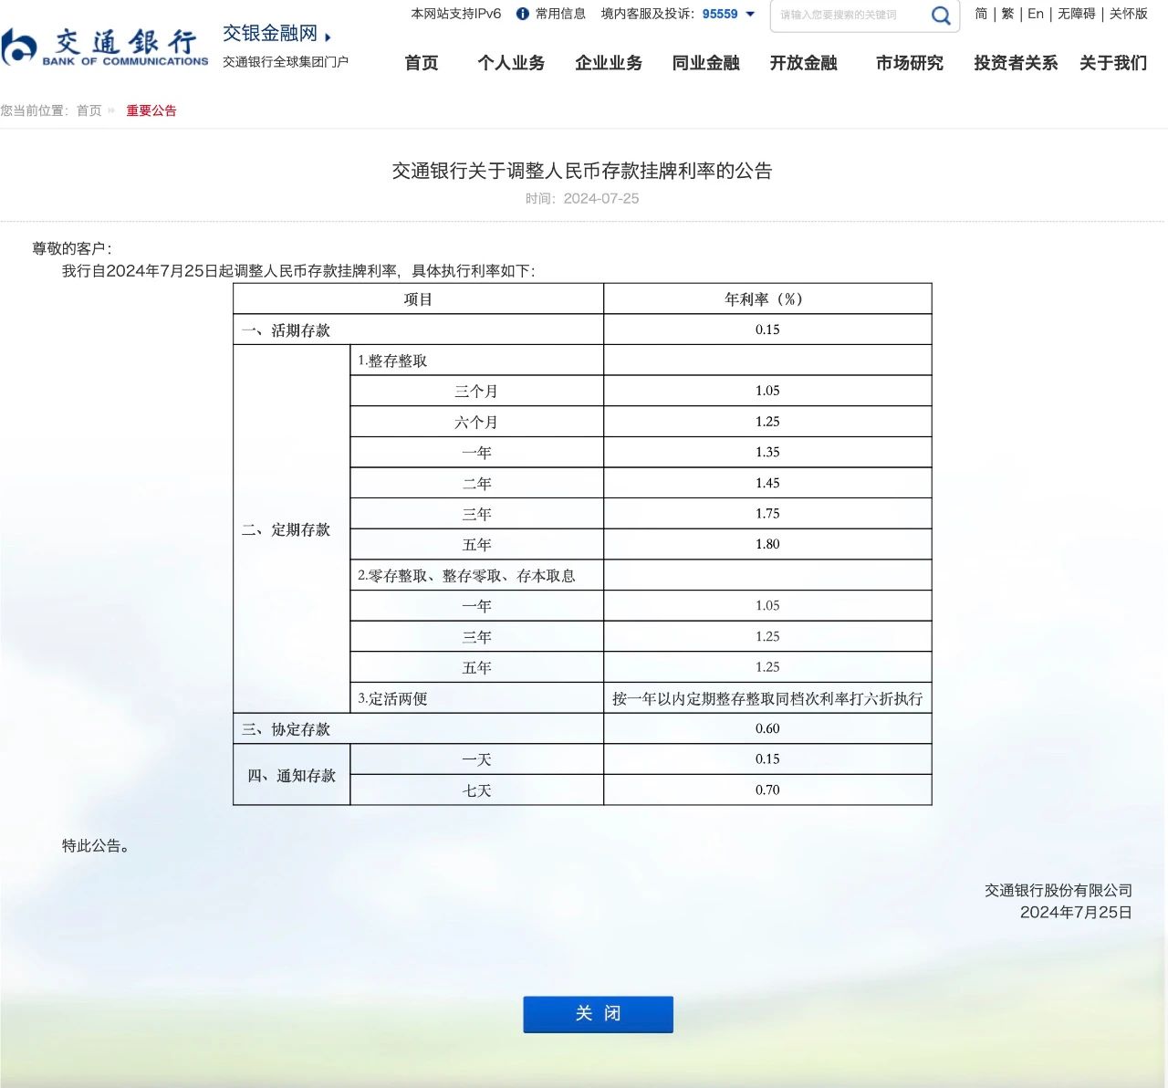The height and width of the screenshot is (1088, 1168).
Task: Select 投资者关系 in the navigation bar
Action: (x=1015, y=63)
